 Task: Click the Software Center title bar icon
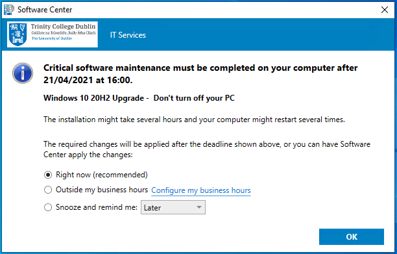(9, 10)
